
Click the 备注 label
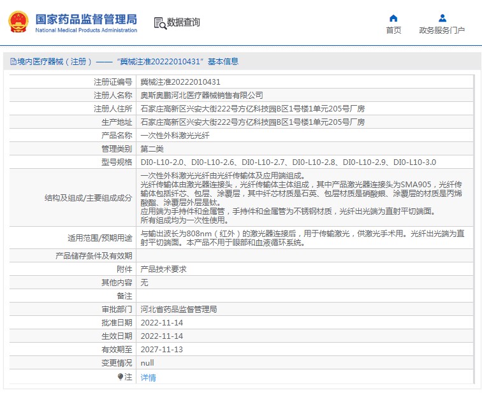tap(124, 296)
